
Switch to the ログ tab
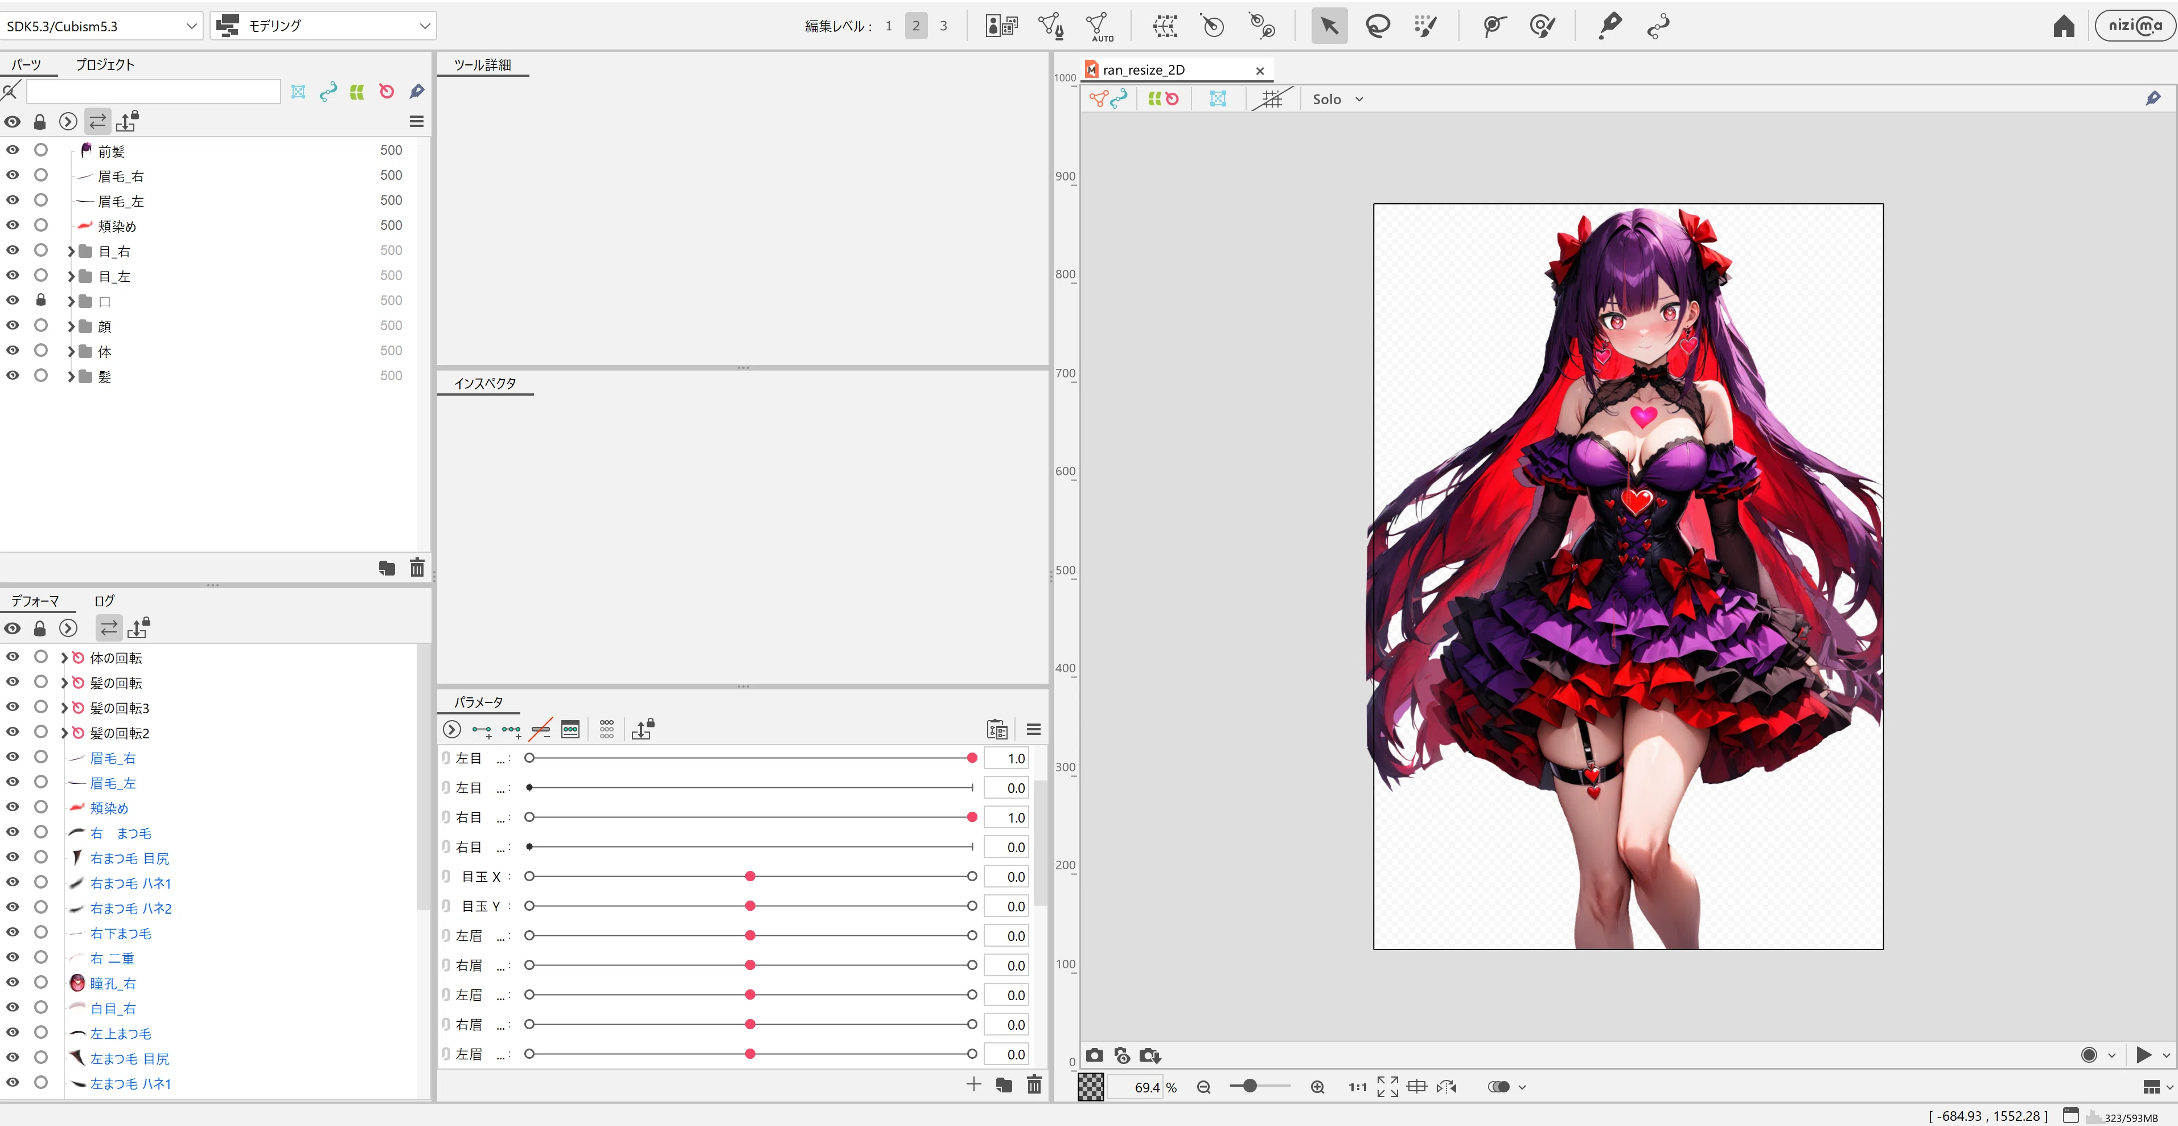click(104, 601)
